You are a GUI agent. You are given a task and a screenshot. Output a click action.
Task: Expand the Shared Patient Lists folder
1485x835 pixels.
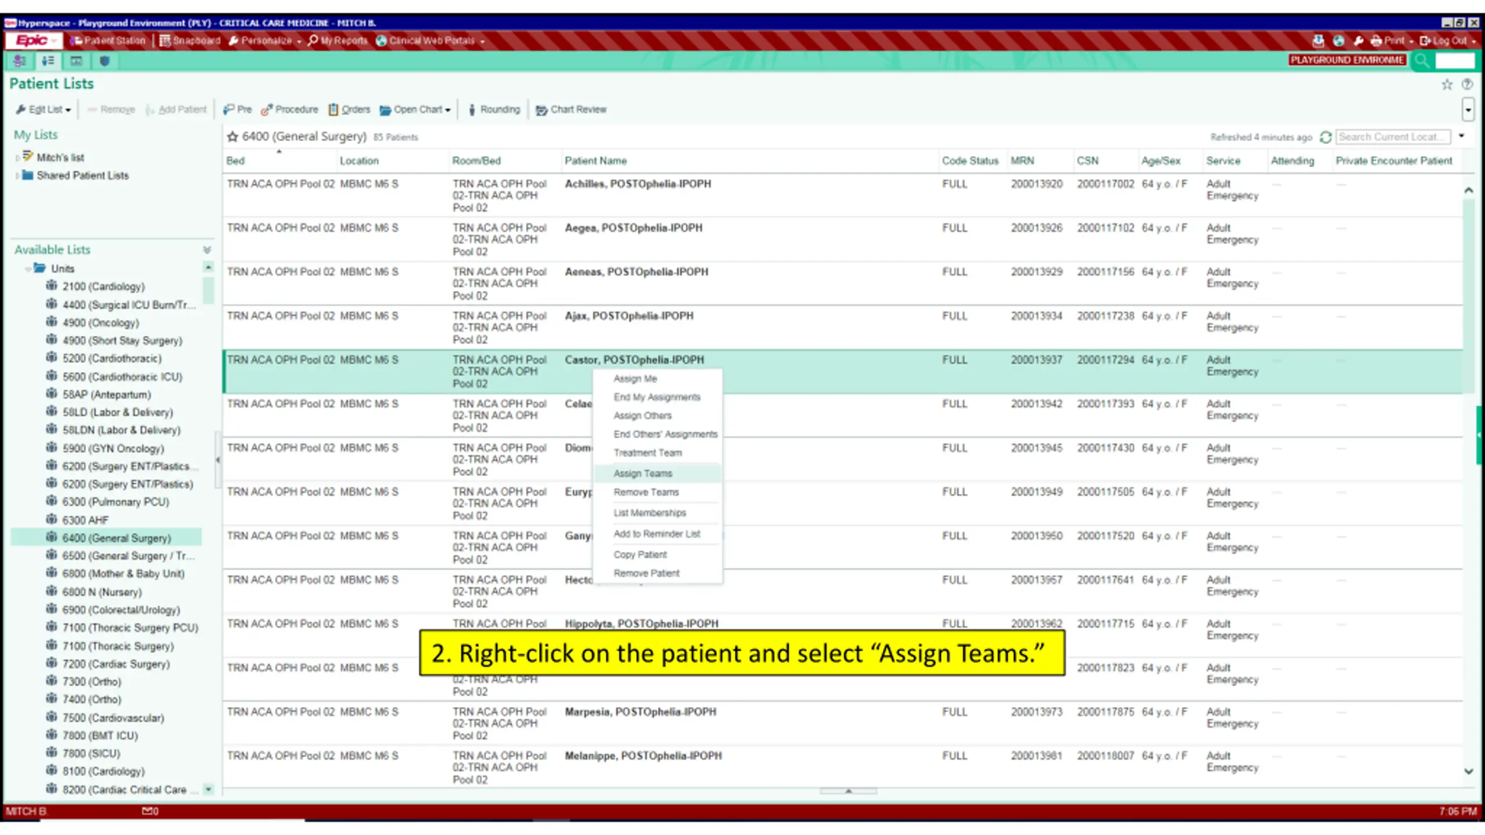[x=18, y=176]
